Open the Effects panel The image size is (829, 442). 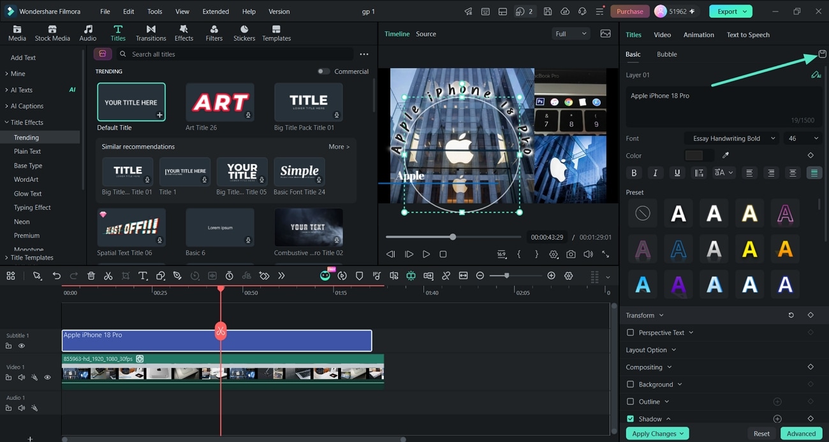click(x=184, y=33)
